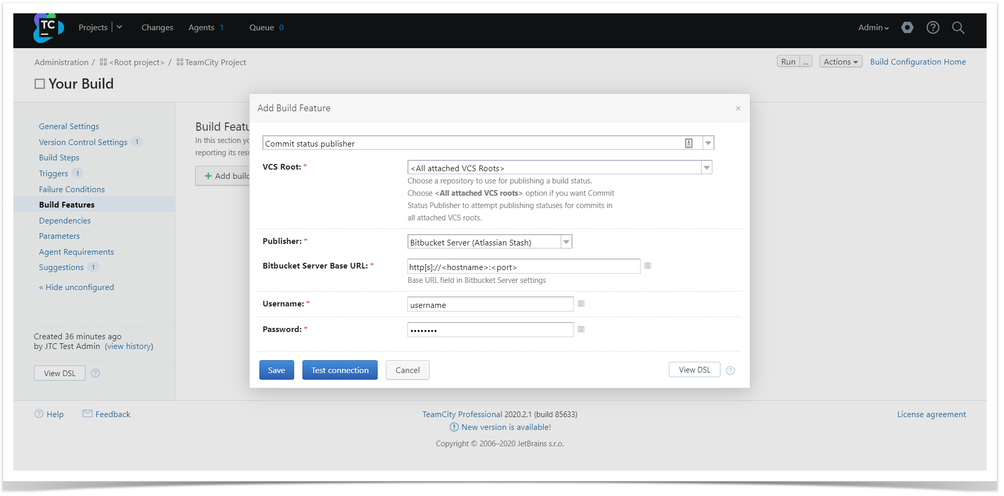
Task: Click the Feedback envelope icon
Action: [x=88, y=414]
